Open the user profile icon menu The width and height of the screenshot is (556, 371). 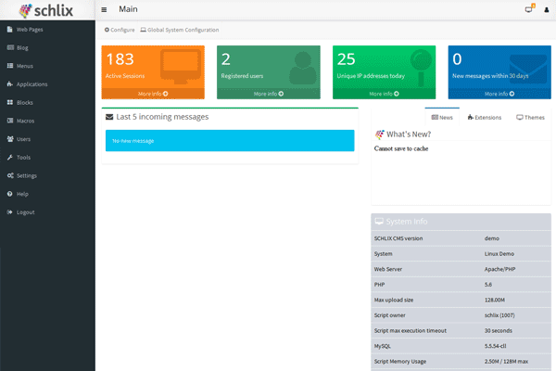click(546, 10)
